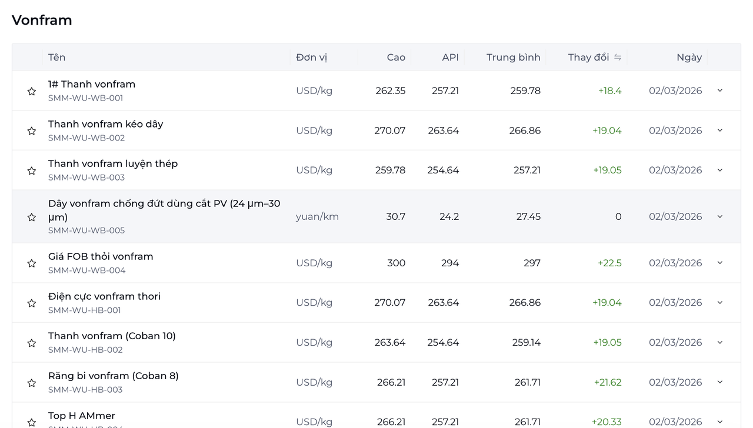Screen dimensions: 753x428
Task: Star Giá FOB thỏi vonfram
Action: coord(32,263)
